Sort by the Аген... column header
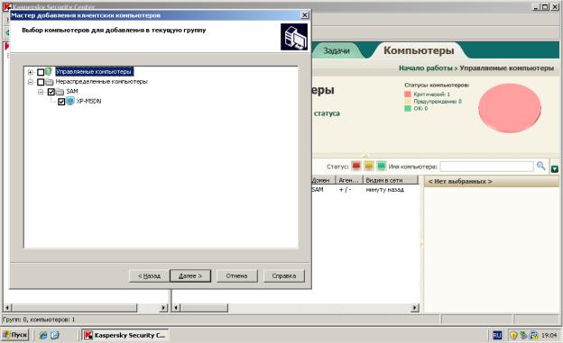Image resolution: width=563 pixels, height=343 pixels. pyautogui.click(x=348, y=180)
